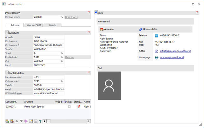Click the add contact row icon

click(x=7, y=121)
